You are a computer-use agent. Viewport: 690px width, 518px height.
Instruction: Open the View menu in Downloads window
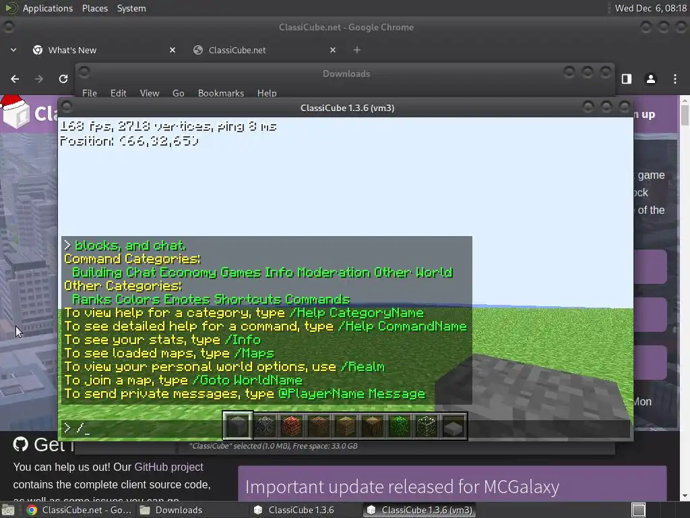(149, 93)
